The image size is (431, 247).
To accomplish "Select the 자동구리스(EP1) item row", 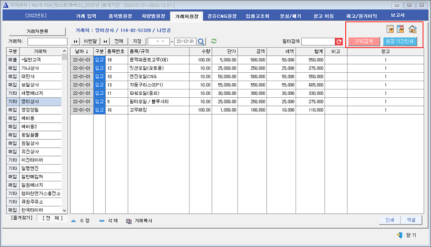I will click(247, 85).
